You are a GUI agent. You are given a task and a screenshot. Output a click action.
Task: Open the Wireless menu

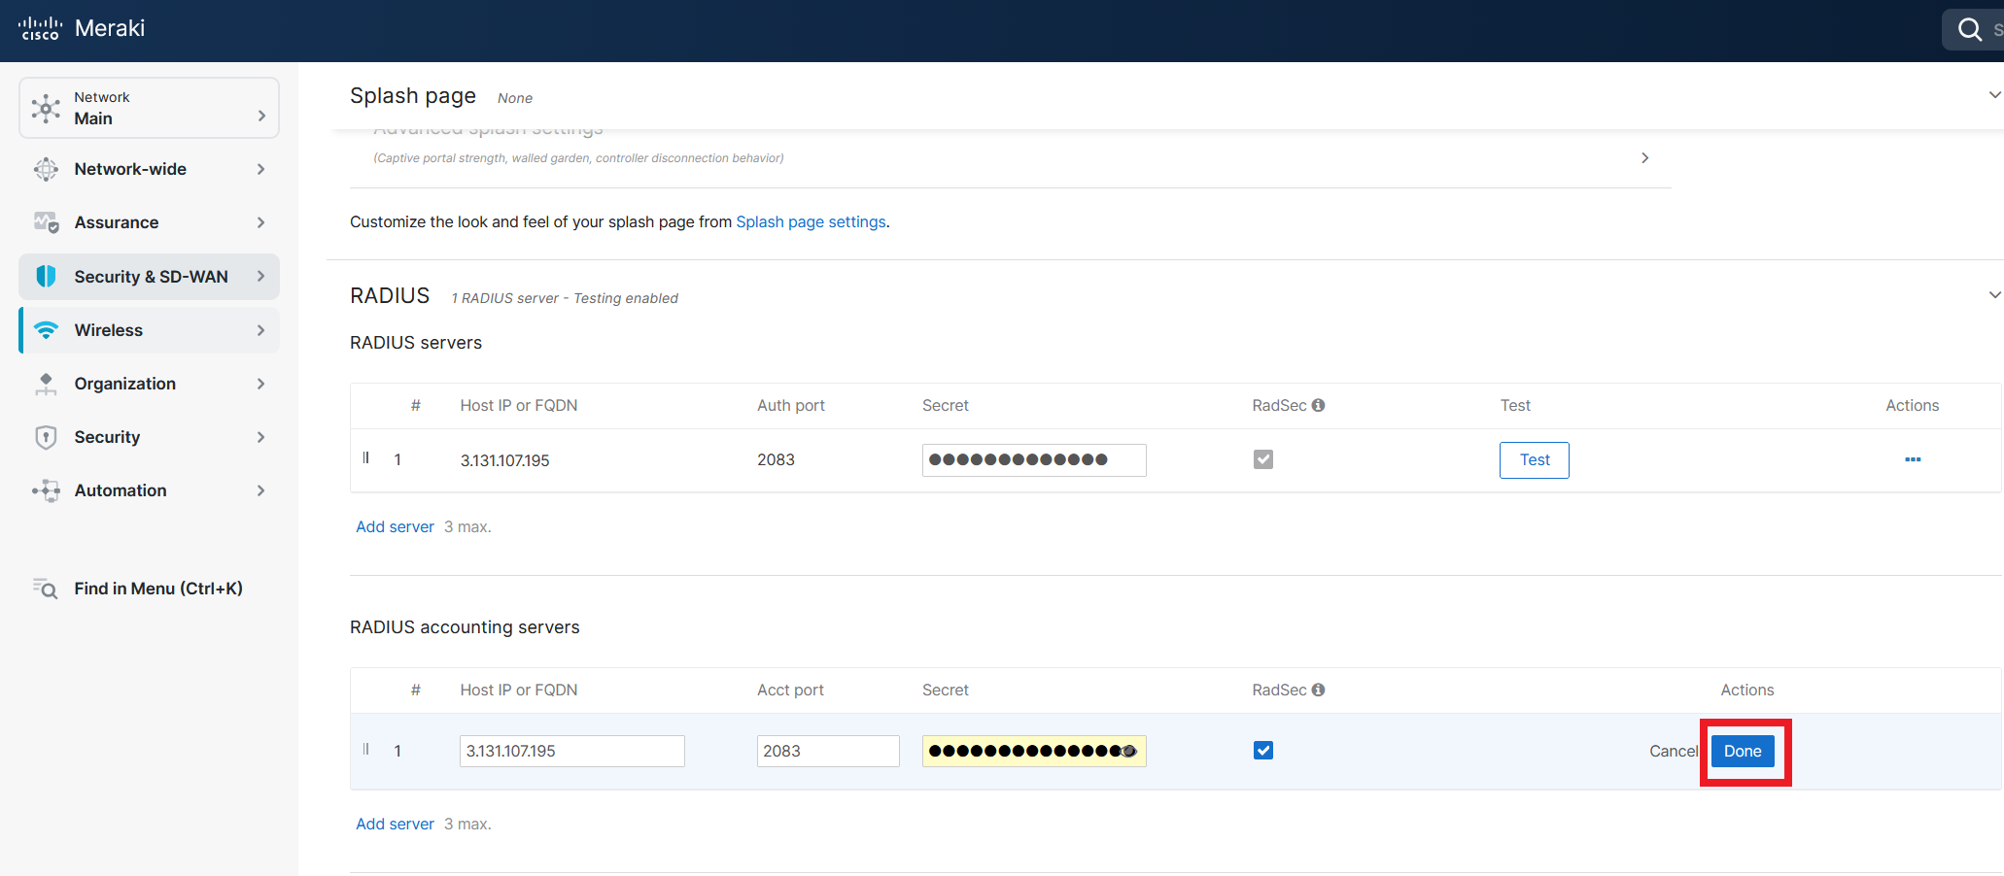[x=149, y=330]
